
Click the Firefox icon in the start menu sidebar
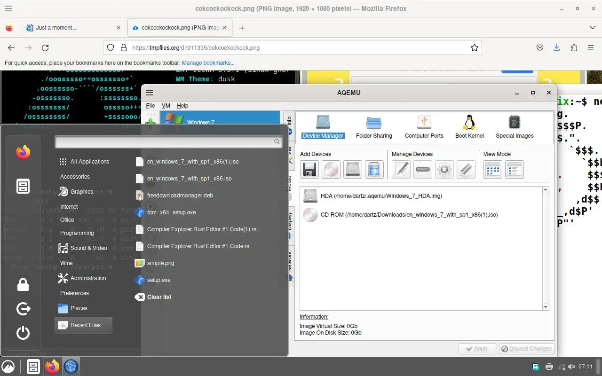(x=23, y=152)
